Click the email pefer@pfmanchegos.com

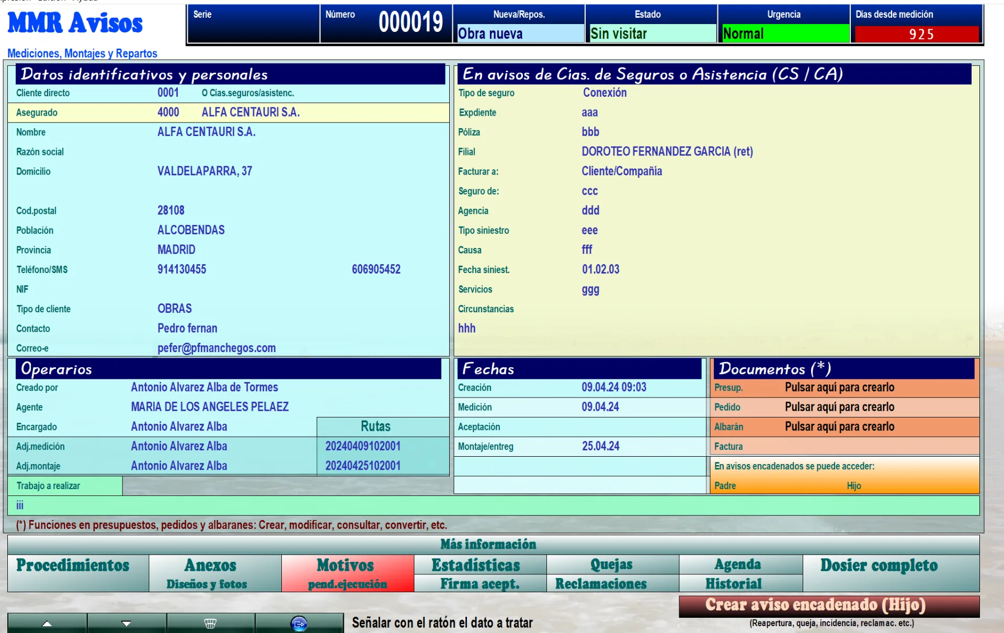point(216,348)
